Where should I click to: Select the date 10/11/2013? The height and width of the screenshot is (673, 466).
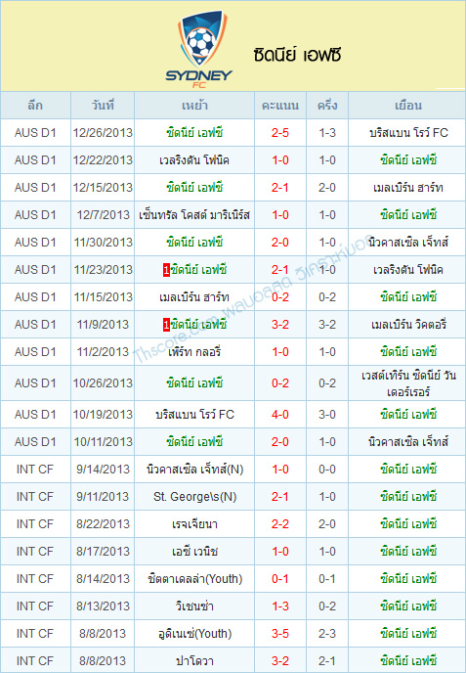103,442
